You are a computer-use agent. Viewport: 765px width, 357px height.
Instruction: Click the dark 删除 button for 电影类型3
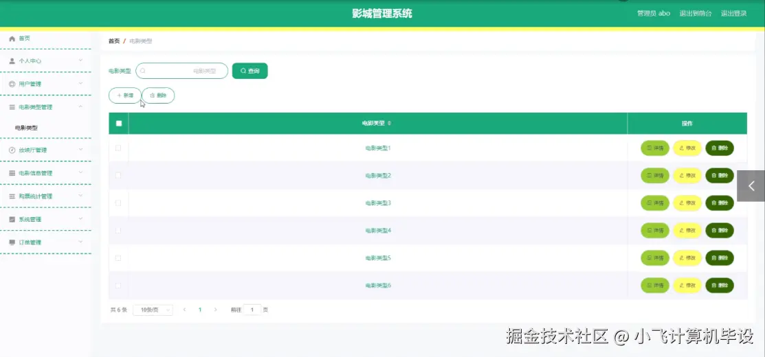pos(720,203)
